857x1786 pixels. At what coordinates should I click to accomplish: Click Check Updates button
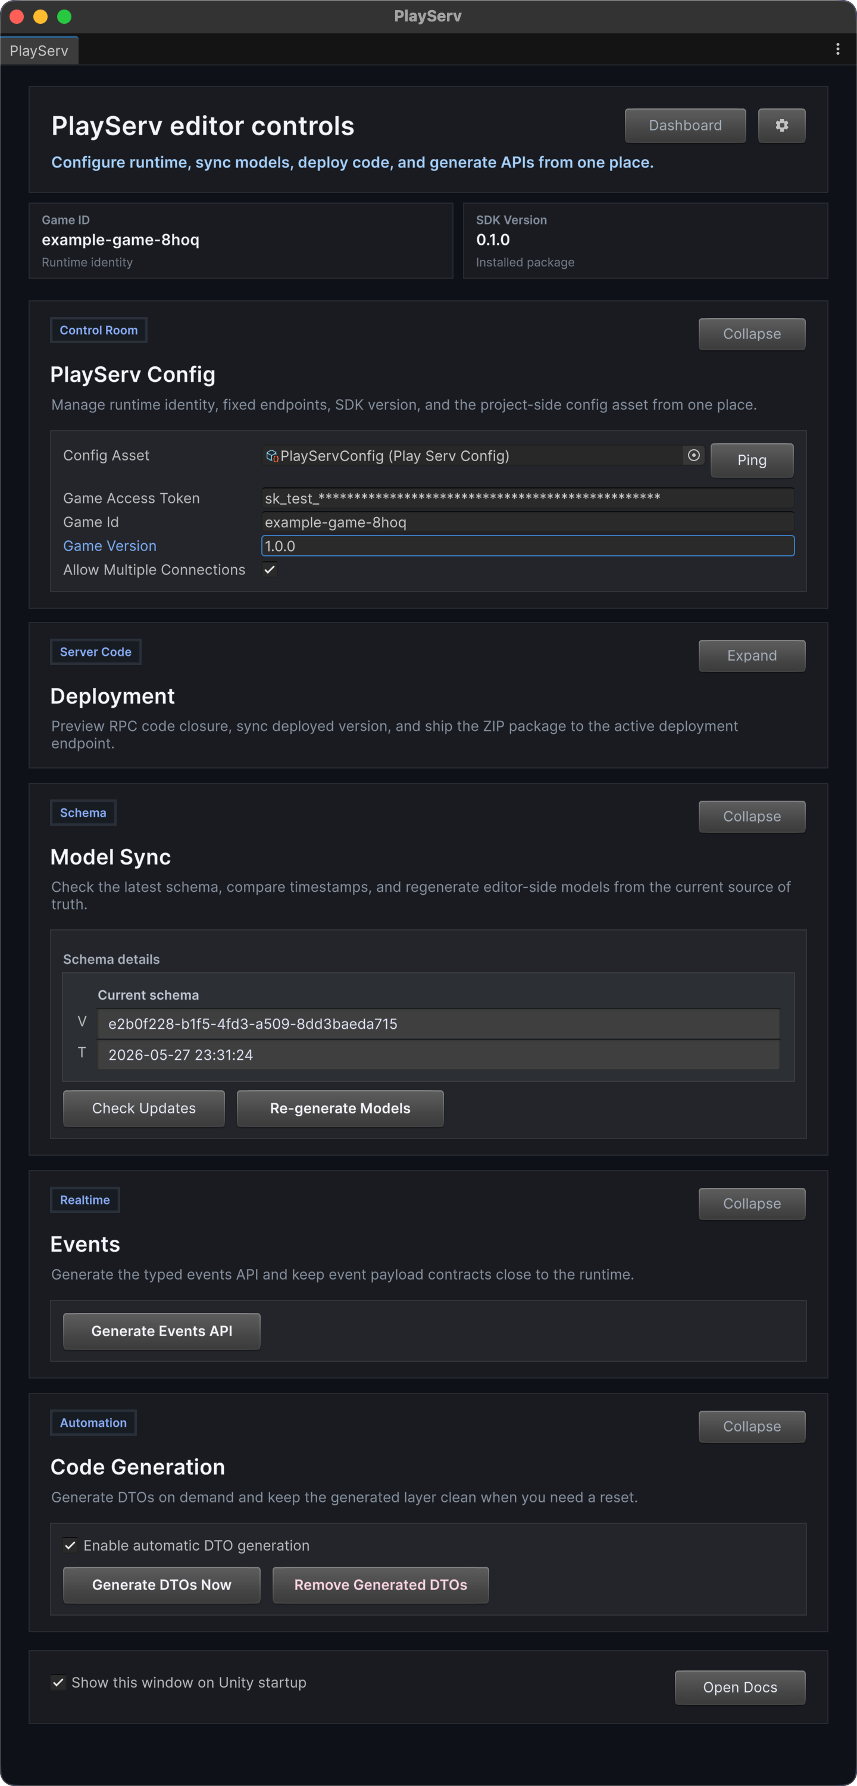tap(144, 1108)
